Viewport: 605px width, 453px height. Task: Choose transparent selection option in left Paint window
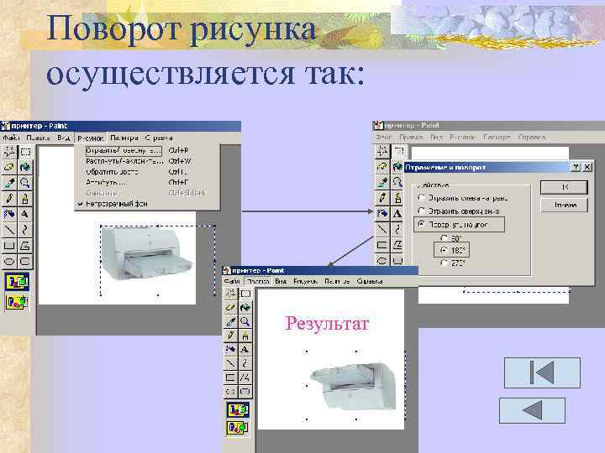(17, 302)
